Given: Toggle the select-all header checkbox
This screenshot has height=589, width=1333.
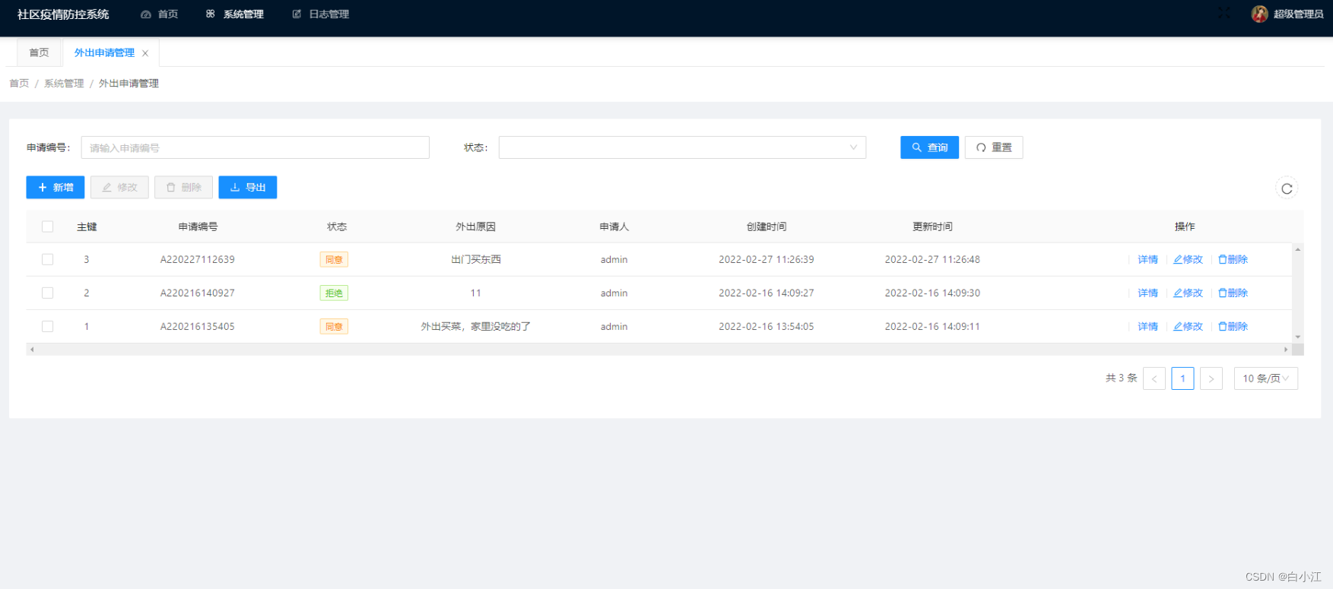Looking at the screenshot, I should click(x=48, y=226).
